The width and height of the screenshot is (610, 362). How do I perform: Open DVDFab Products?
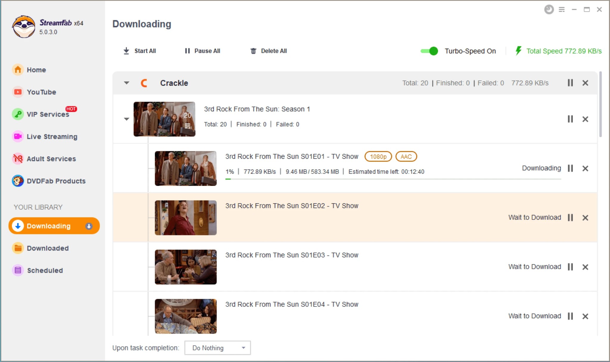(x=56, y=181)
